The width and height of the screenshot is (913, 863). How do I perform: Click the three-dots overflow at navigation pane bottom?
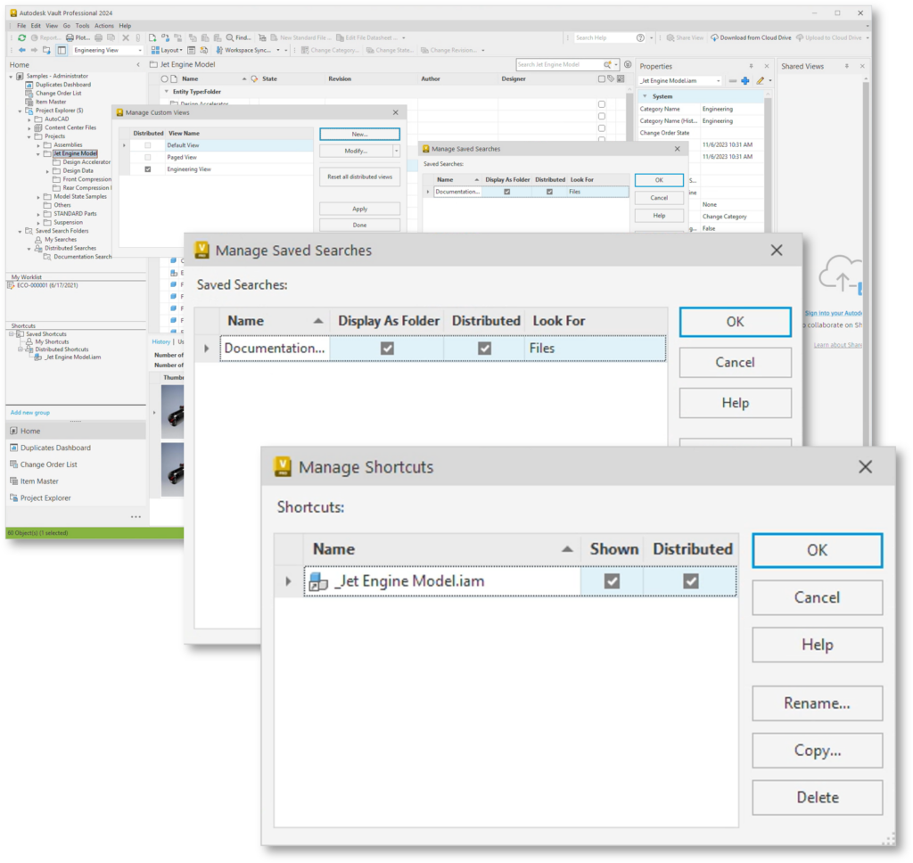[136, 516]
